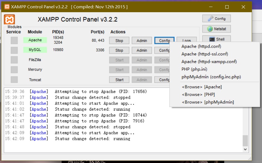Click the log line with PID 18744
The height and width of the screenshot is (163, 262).
(x=76, y=115)
